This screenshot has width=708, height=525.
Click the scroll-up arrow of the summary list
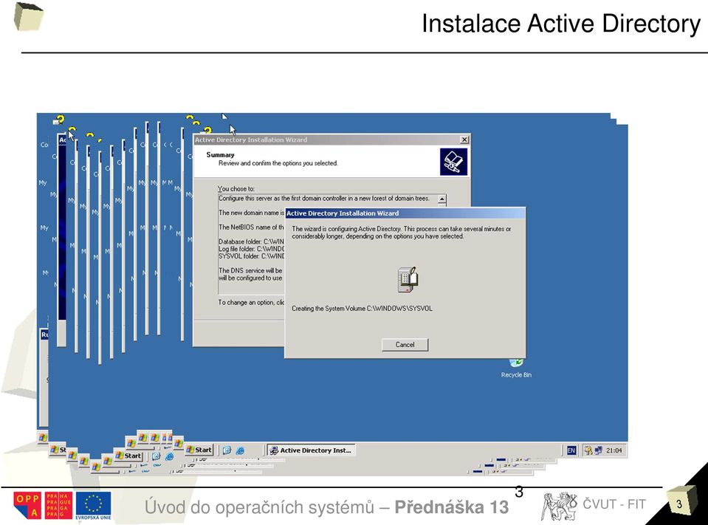pyautogui.click(x=442, y=199)
